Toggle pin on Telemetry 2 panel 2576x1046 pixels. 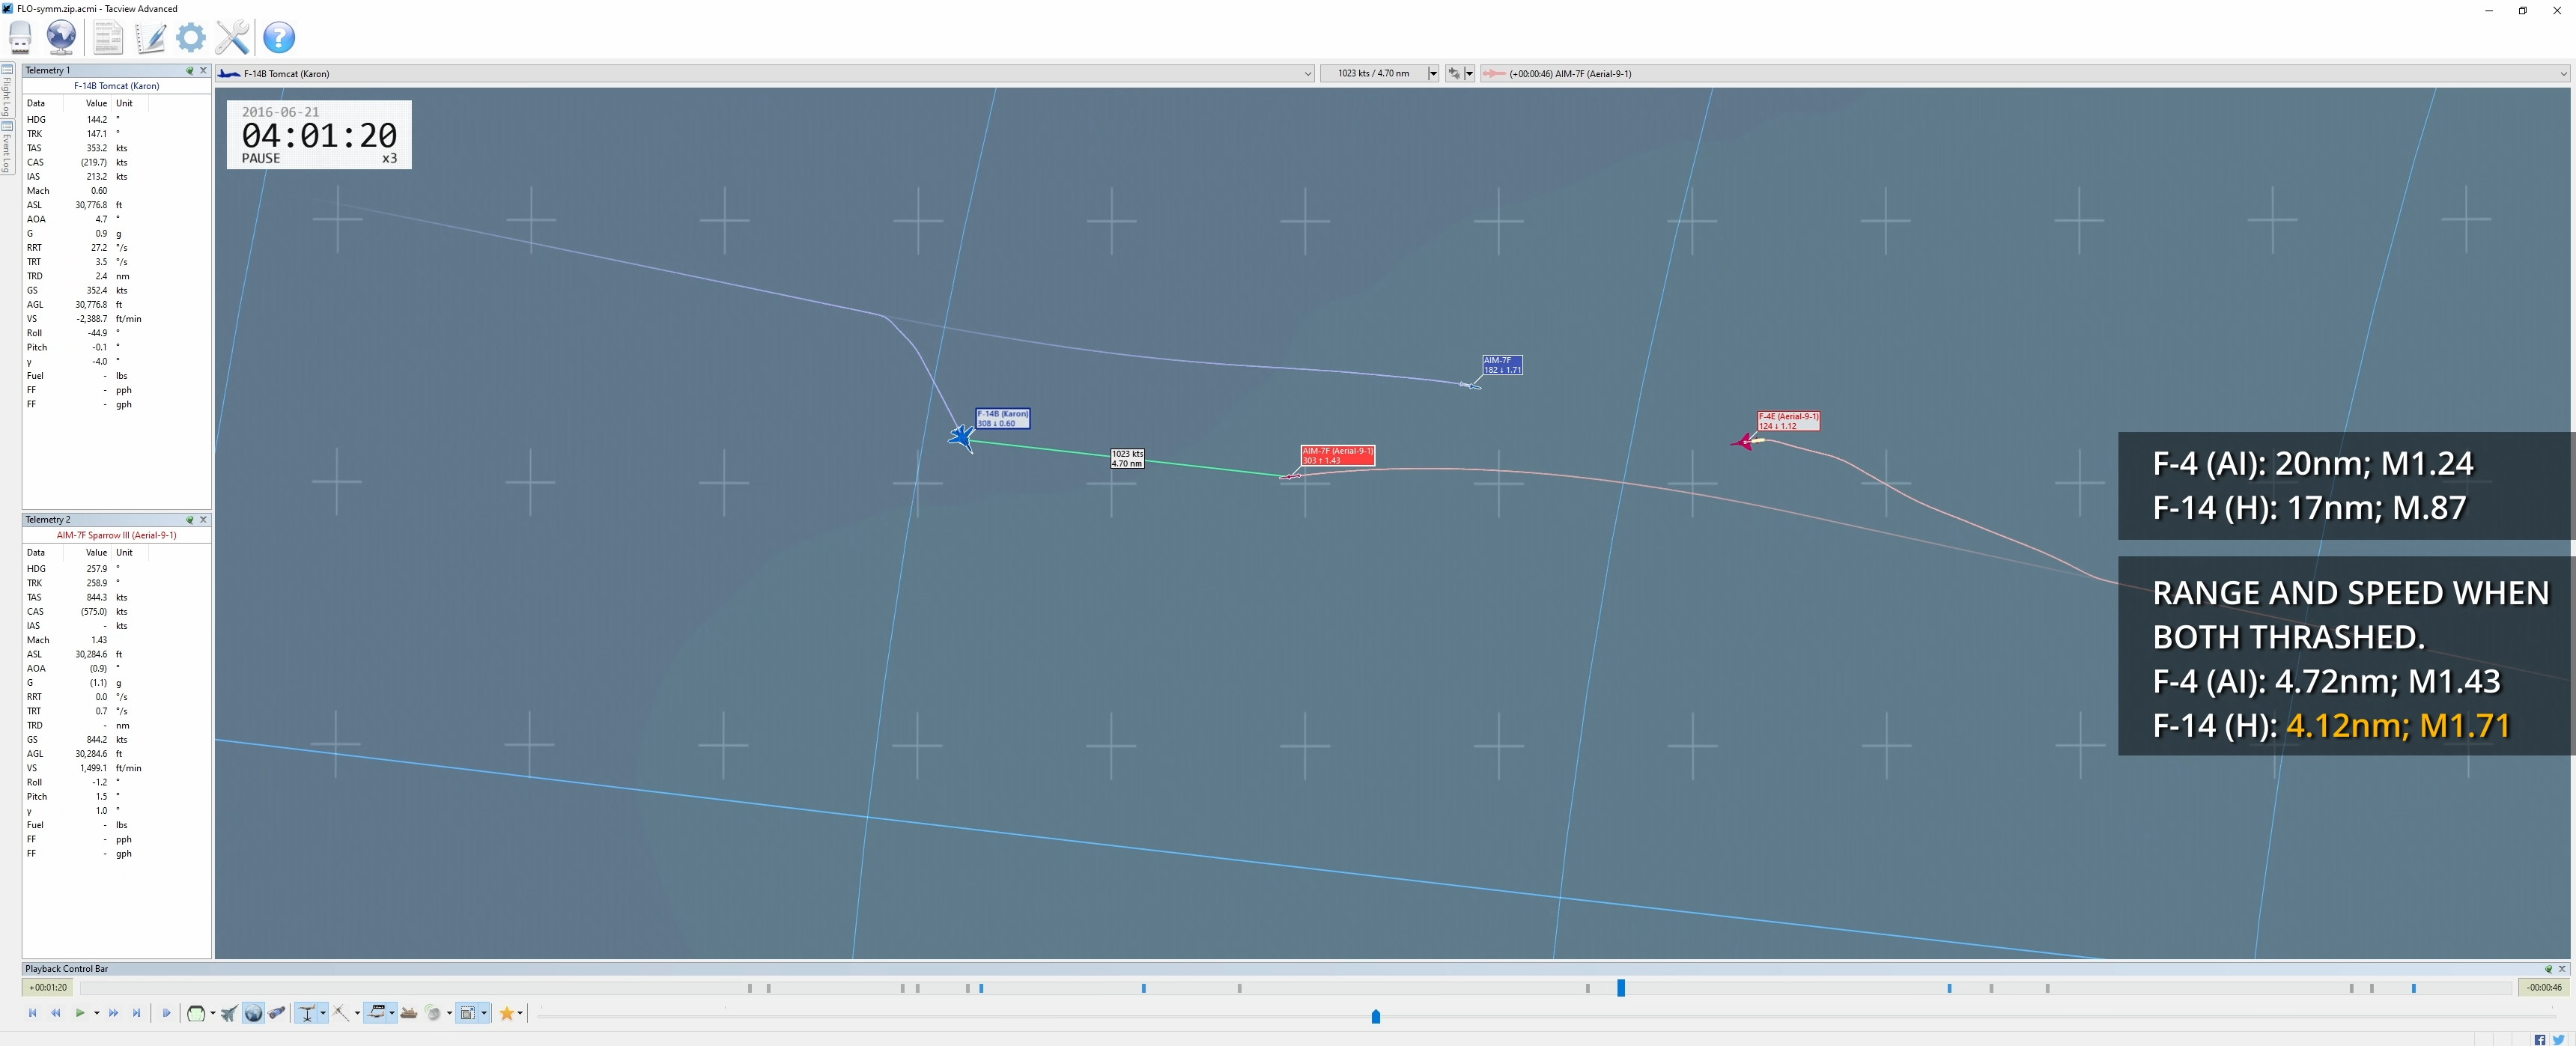(189, 519)
